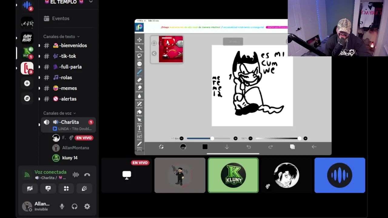
Task: Select the Eraser tool
Action: [139, 80]
